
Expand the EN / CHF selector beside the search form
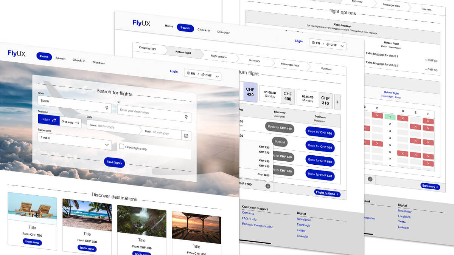tap(202, 75)
